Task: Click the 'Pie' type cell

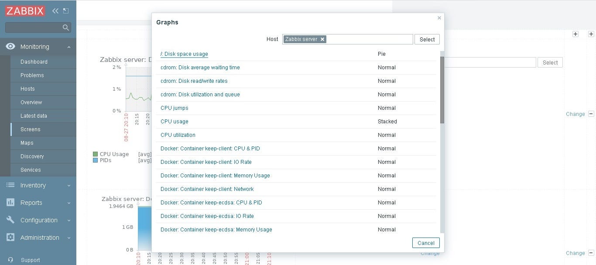Action: click(382, 54)
